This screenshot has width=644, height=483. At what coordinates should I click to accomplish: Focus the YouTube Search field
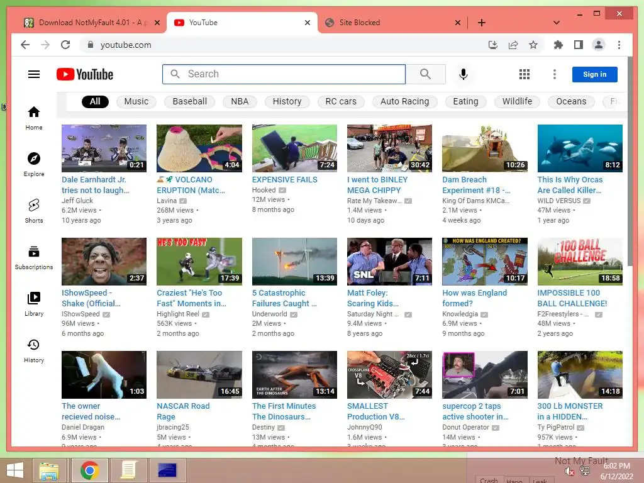pyautogui.click(x=284, y=74)
